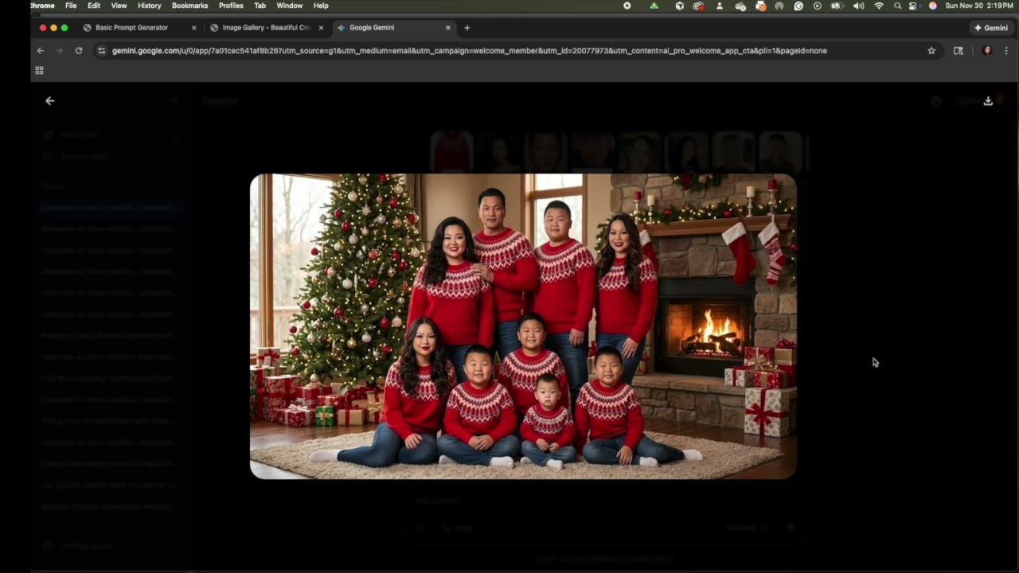Viewport: 1019px width, 573px height.
Task: Open the Help menu
Action: [321, 6]
